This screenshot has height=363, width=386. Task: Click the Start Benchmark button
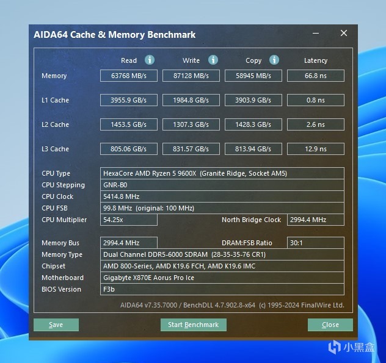point(193,325)
